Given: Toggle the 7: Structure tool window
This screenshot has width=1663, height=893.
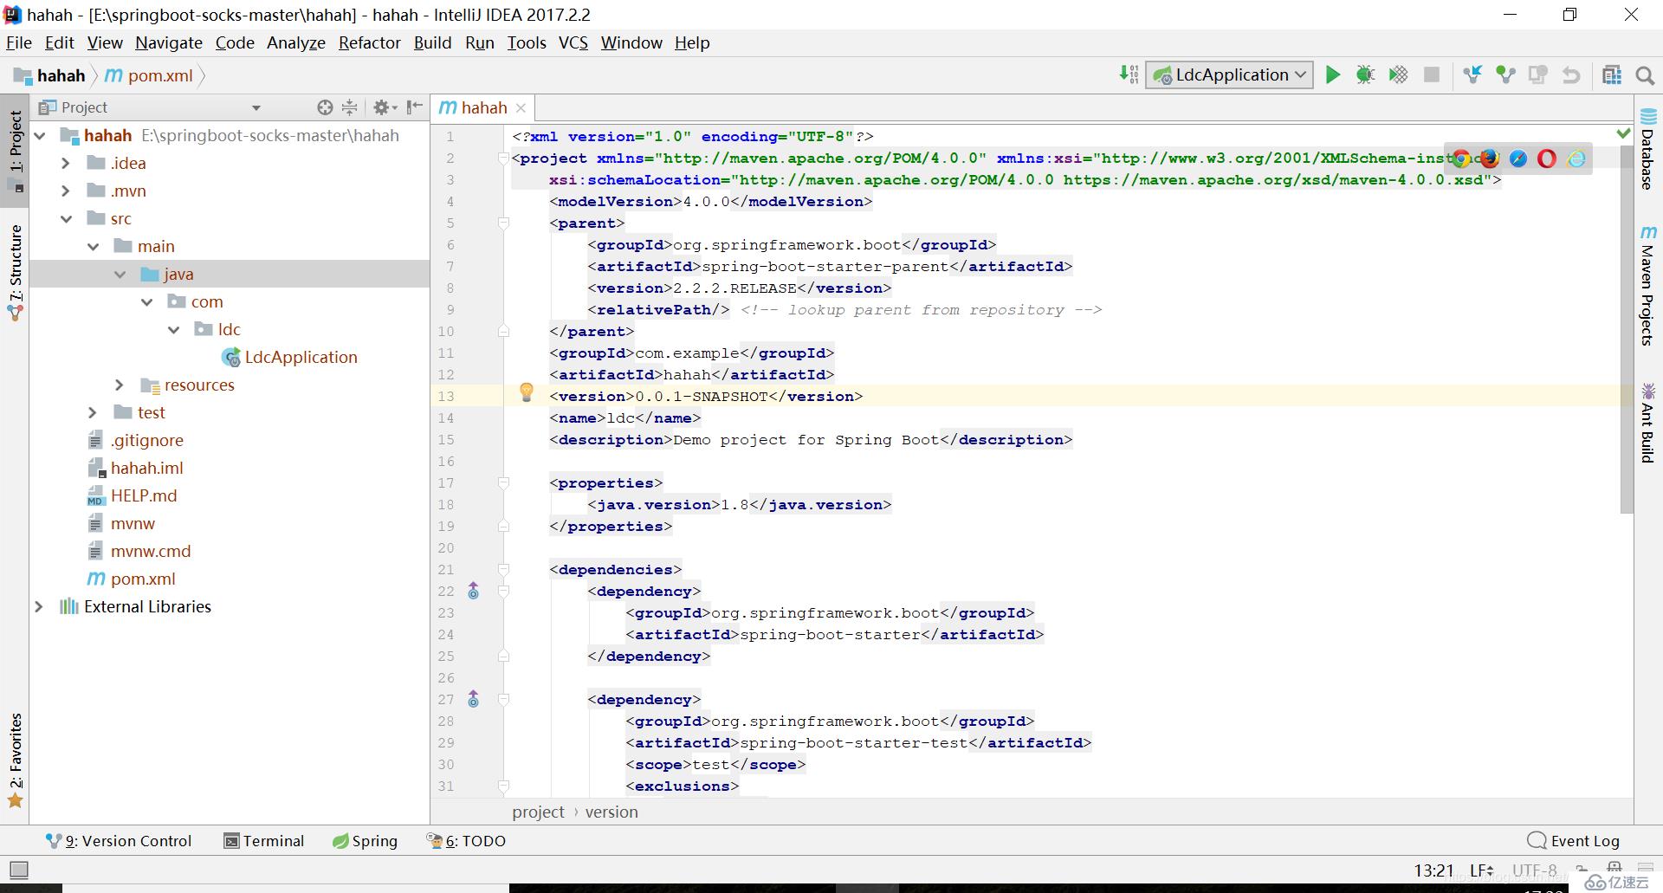Looking at the screenshot, I should click(15, 273).
